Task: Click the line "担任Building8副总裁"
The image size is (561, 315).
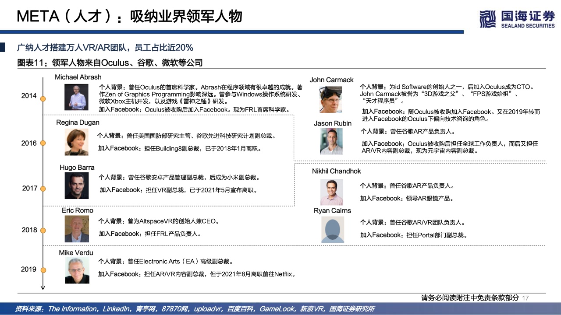Action: pyautogui.click(x=172, y=148)
